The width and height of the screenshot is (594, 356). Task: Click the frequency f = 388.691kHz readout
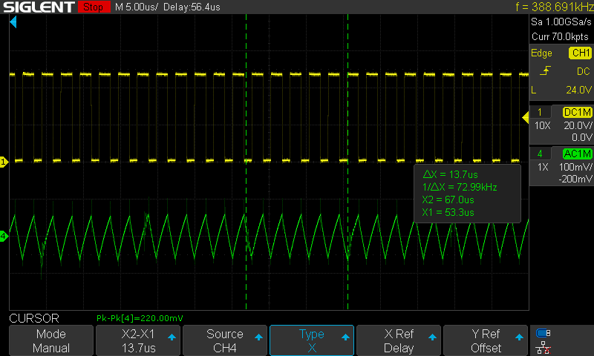(554, 7)
